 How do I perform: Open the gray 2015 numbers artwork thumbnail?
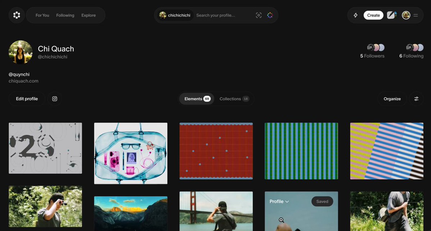point(45,148)
